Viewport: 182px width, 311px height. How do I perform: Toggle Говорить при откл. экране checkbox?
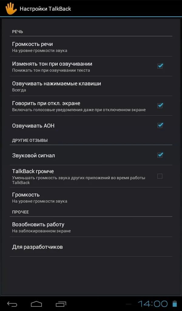(160, 105)
